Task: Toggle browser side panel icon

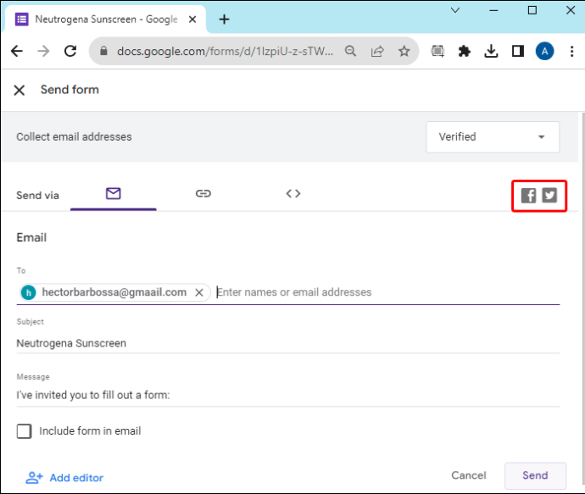Action: [x=518, y=51]
